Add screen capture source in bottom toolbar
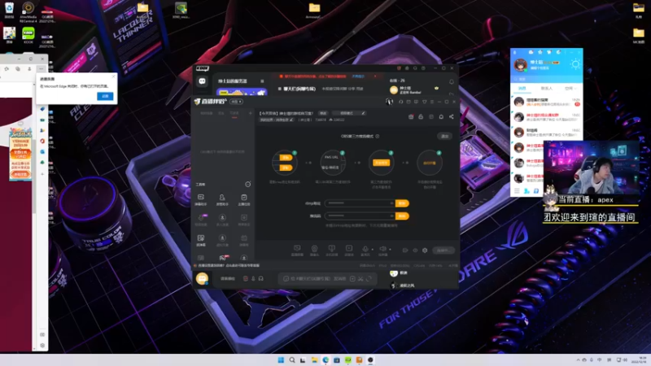 [x=297, y=250]
